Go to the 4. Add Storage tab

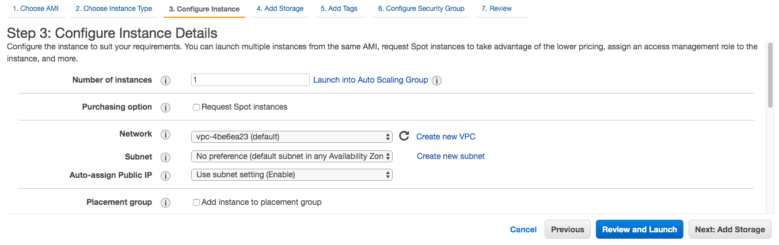[x=280, y=9]
